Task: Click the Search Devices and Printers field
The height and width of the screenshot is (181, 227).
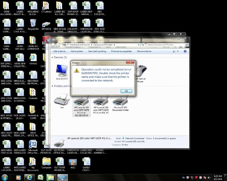Action: [x=166, y=45]
